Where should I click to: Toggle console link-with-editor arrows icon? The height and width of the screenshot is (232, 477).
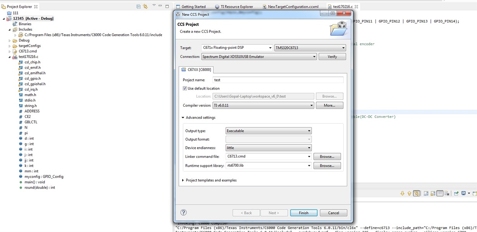[417, 193]
